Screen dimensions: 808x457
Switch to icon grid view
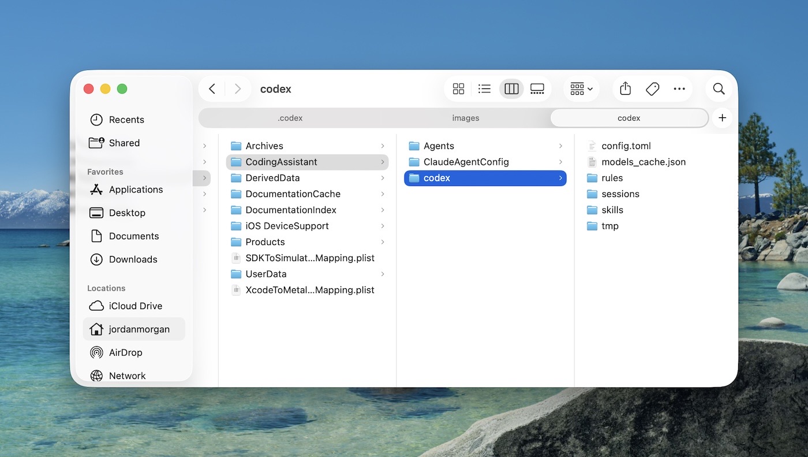458,89
